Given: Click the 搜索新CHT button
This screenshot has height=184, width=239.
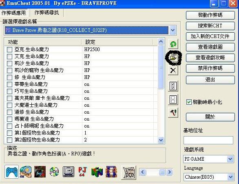Looking at the screenshot, I should [x=210, y=26].
